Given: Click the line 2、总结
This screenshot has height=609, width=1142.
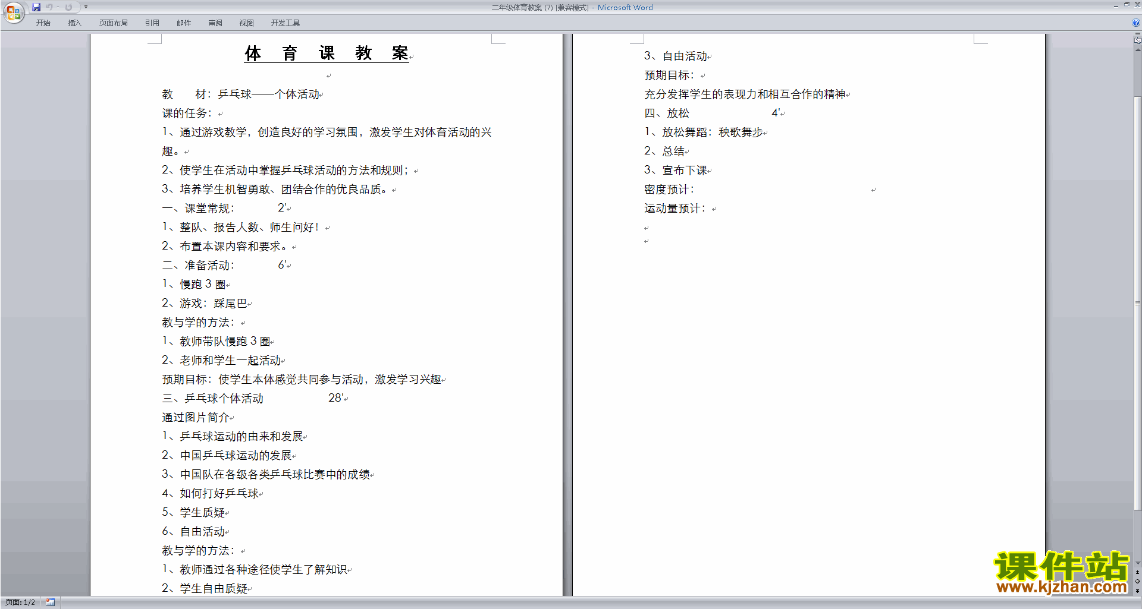Looking at the screenshot, I should tap(665, 152).
